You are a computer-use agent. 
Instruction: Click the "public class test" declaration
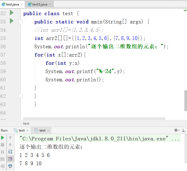(x=48, y=14)
